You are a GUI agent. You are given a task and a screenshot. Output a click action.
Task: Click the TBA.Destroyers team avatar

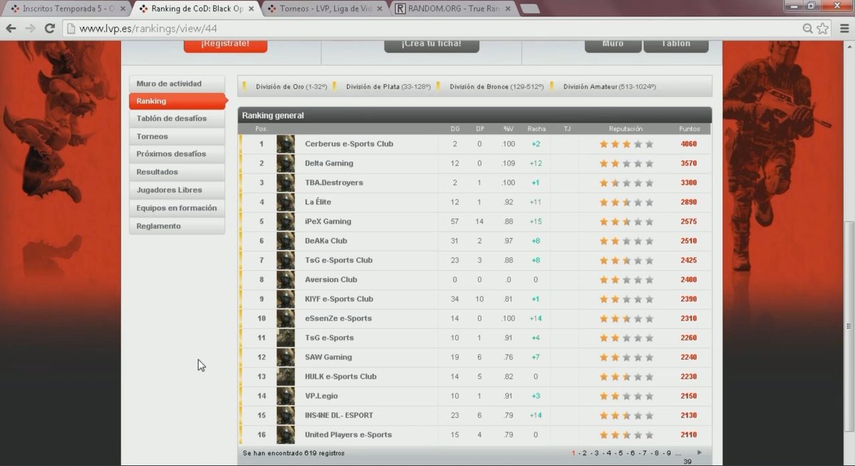[286, 182]
